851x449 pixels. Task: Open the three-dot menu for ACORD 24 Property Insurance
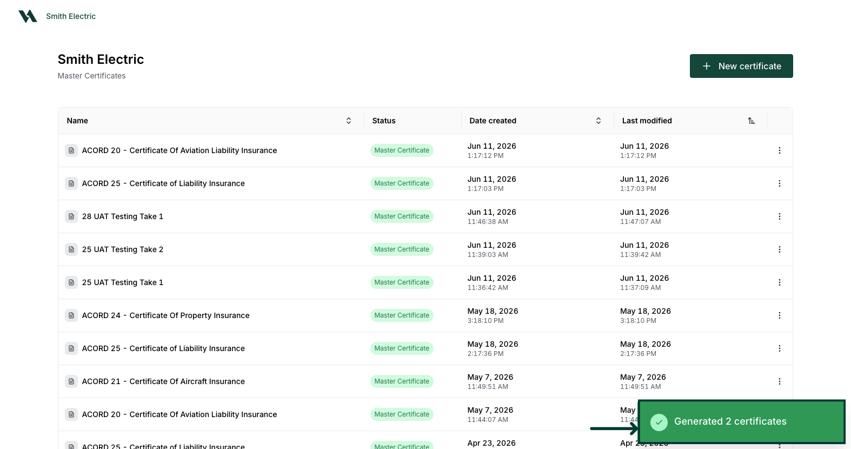click(x=780, y=315)
